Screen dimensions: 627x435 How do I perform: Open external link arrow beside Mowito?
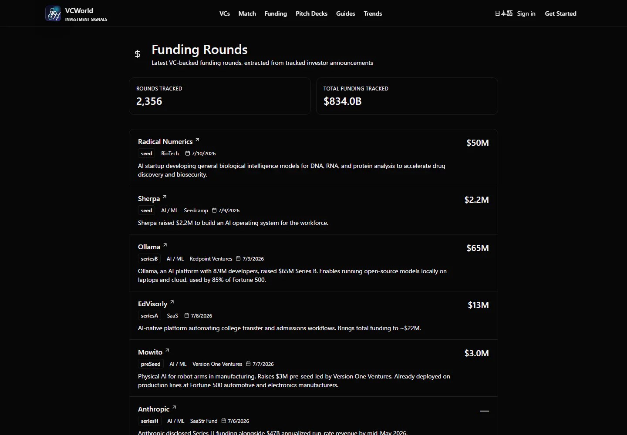coord(167,350)
